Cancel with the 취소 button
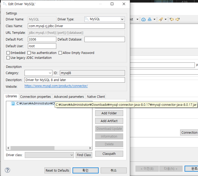The image size is (198, 176). click(114, 170)
